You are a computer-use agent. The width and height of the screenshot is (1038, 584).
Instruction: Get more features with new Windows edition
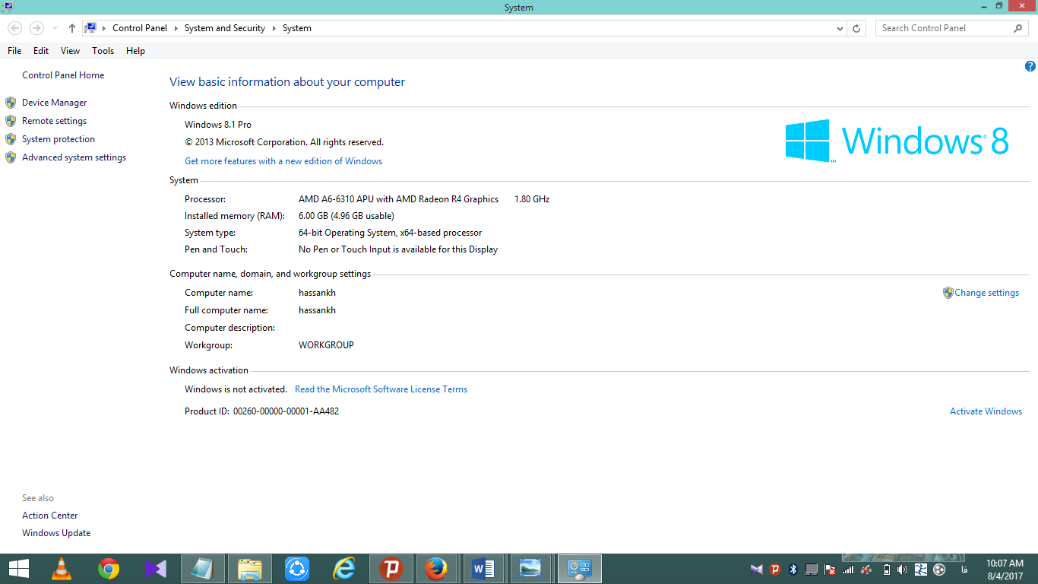pos(283,161)
